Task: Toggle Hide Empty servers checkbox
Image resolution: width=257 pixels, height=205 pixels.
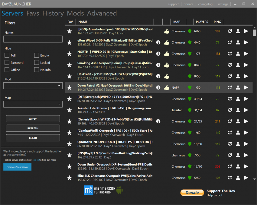Action: tap(37, 55)
